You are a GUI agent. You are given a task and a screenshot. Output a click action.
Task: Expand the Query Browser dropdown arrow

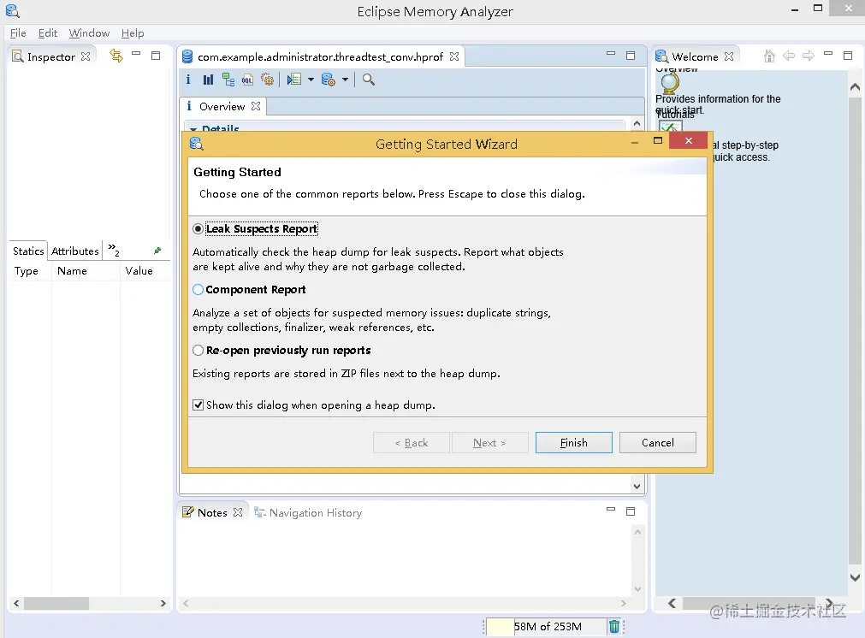tap(345, 80)
